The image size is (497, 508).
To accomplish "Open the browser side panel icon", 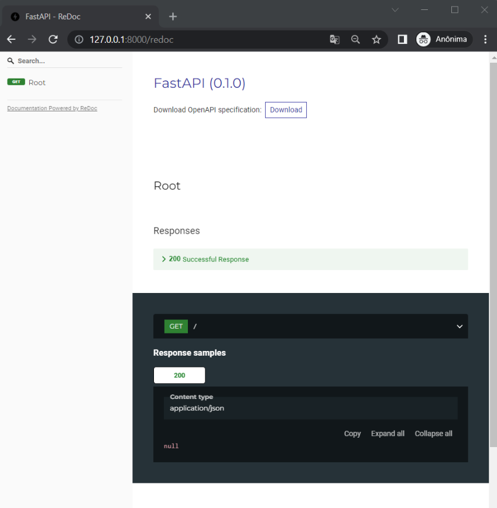I will pyautogui.click(x=402, y=39).
